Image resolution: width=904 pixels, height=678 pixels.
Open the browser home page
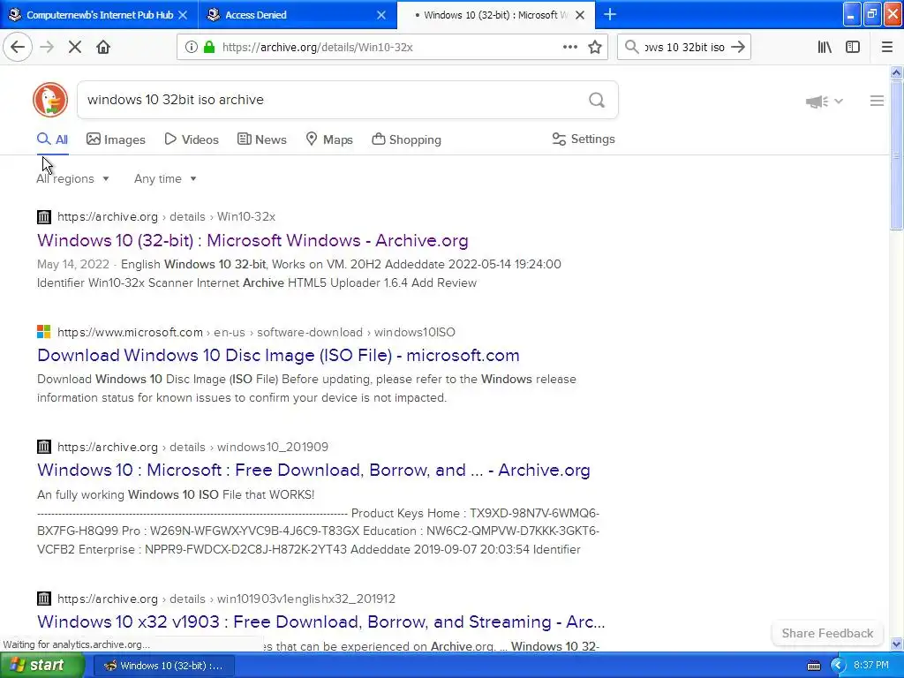[103, 47]
